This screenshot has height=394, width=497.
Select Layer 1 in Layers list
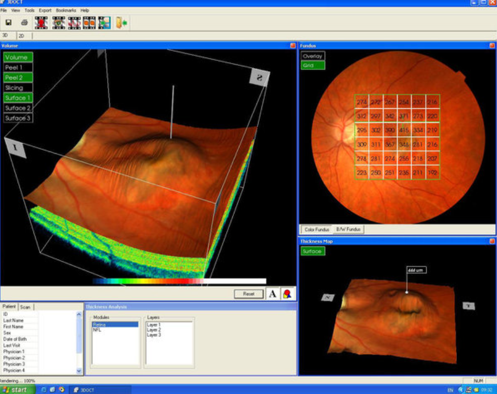pos(154,325)
